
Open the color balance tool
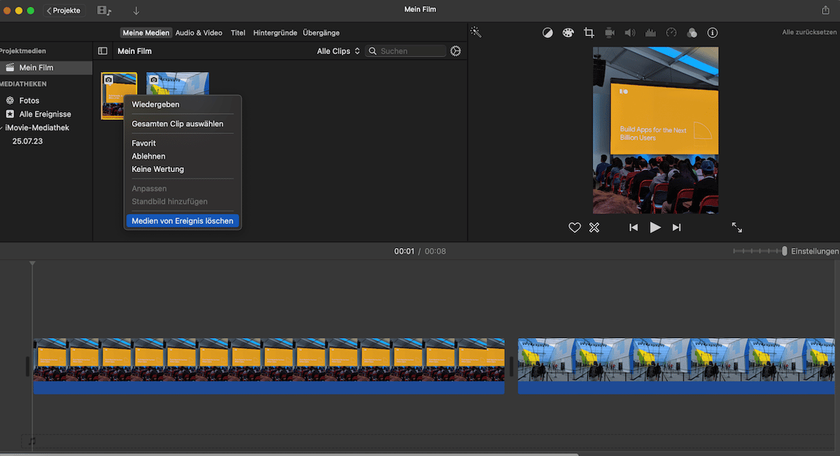(x=548, y=32)
